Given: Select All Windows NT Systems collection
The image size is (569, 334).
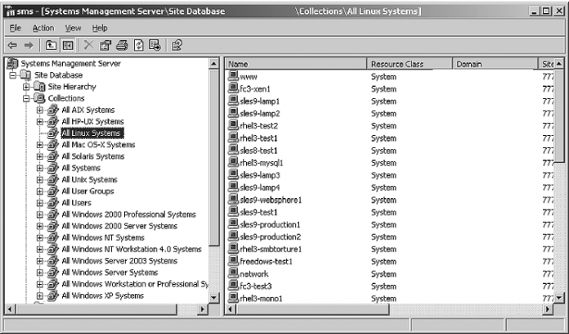Looking at the screenshot, I should tap(103, 237).
